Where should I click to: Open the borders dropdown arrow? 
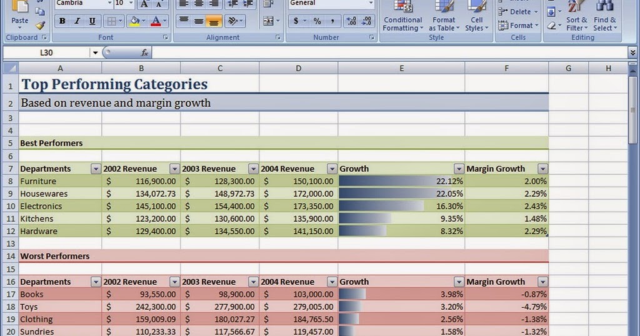click(121, 21)
